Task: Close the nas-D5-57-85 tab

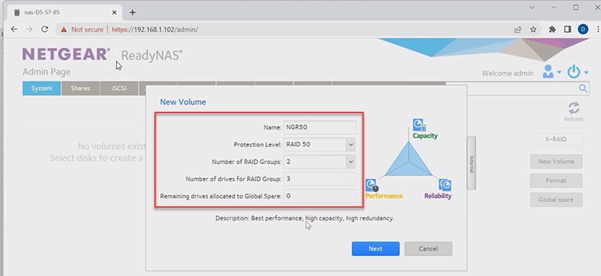Action: click(114, 12)
